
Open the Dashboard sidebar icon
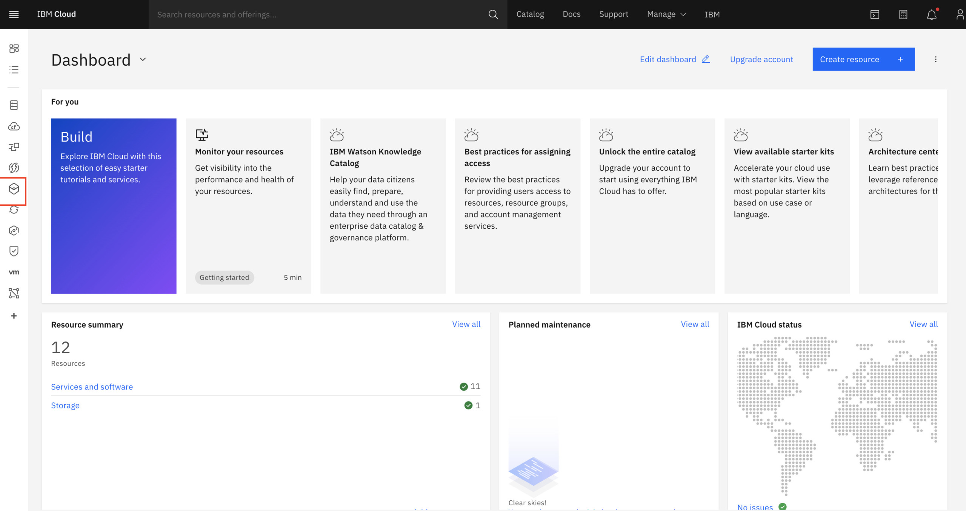14,48
